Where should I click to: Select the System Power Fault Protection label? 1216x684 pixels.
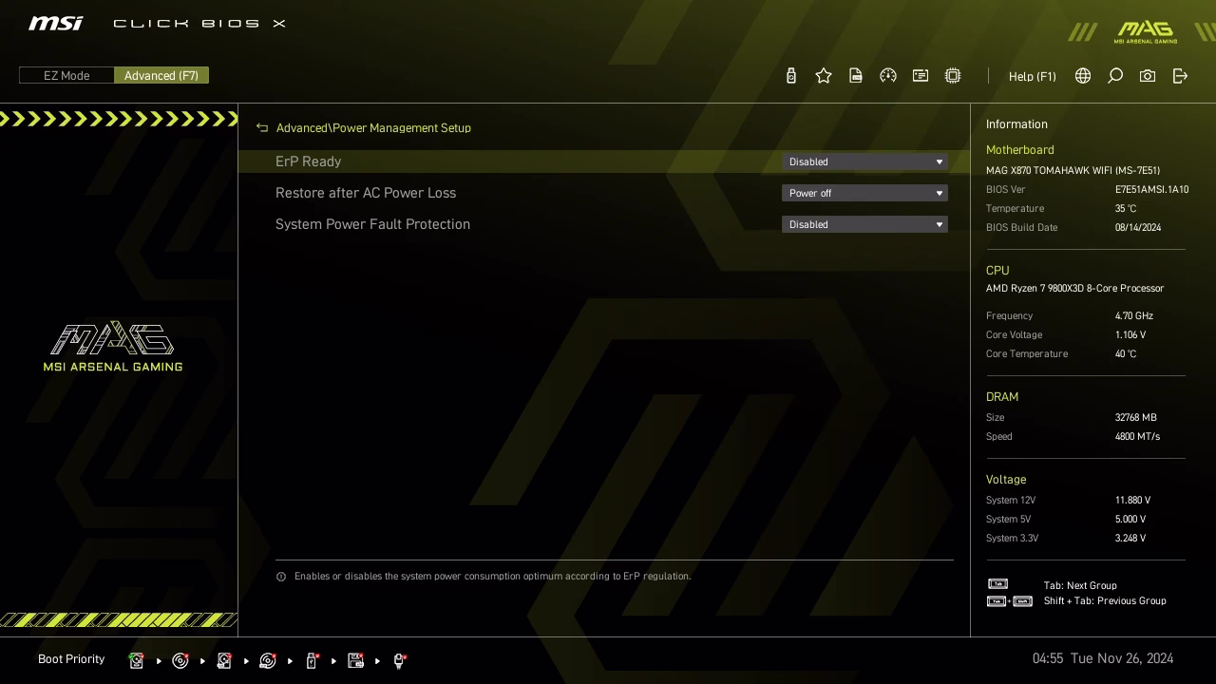(372, 224)
